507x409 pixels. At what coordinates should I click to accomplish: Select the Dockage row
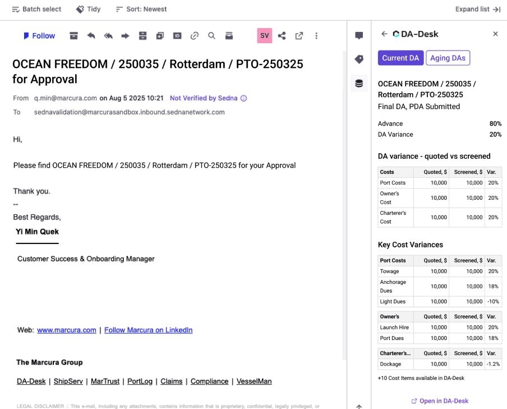click(440, 364)
